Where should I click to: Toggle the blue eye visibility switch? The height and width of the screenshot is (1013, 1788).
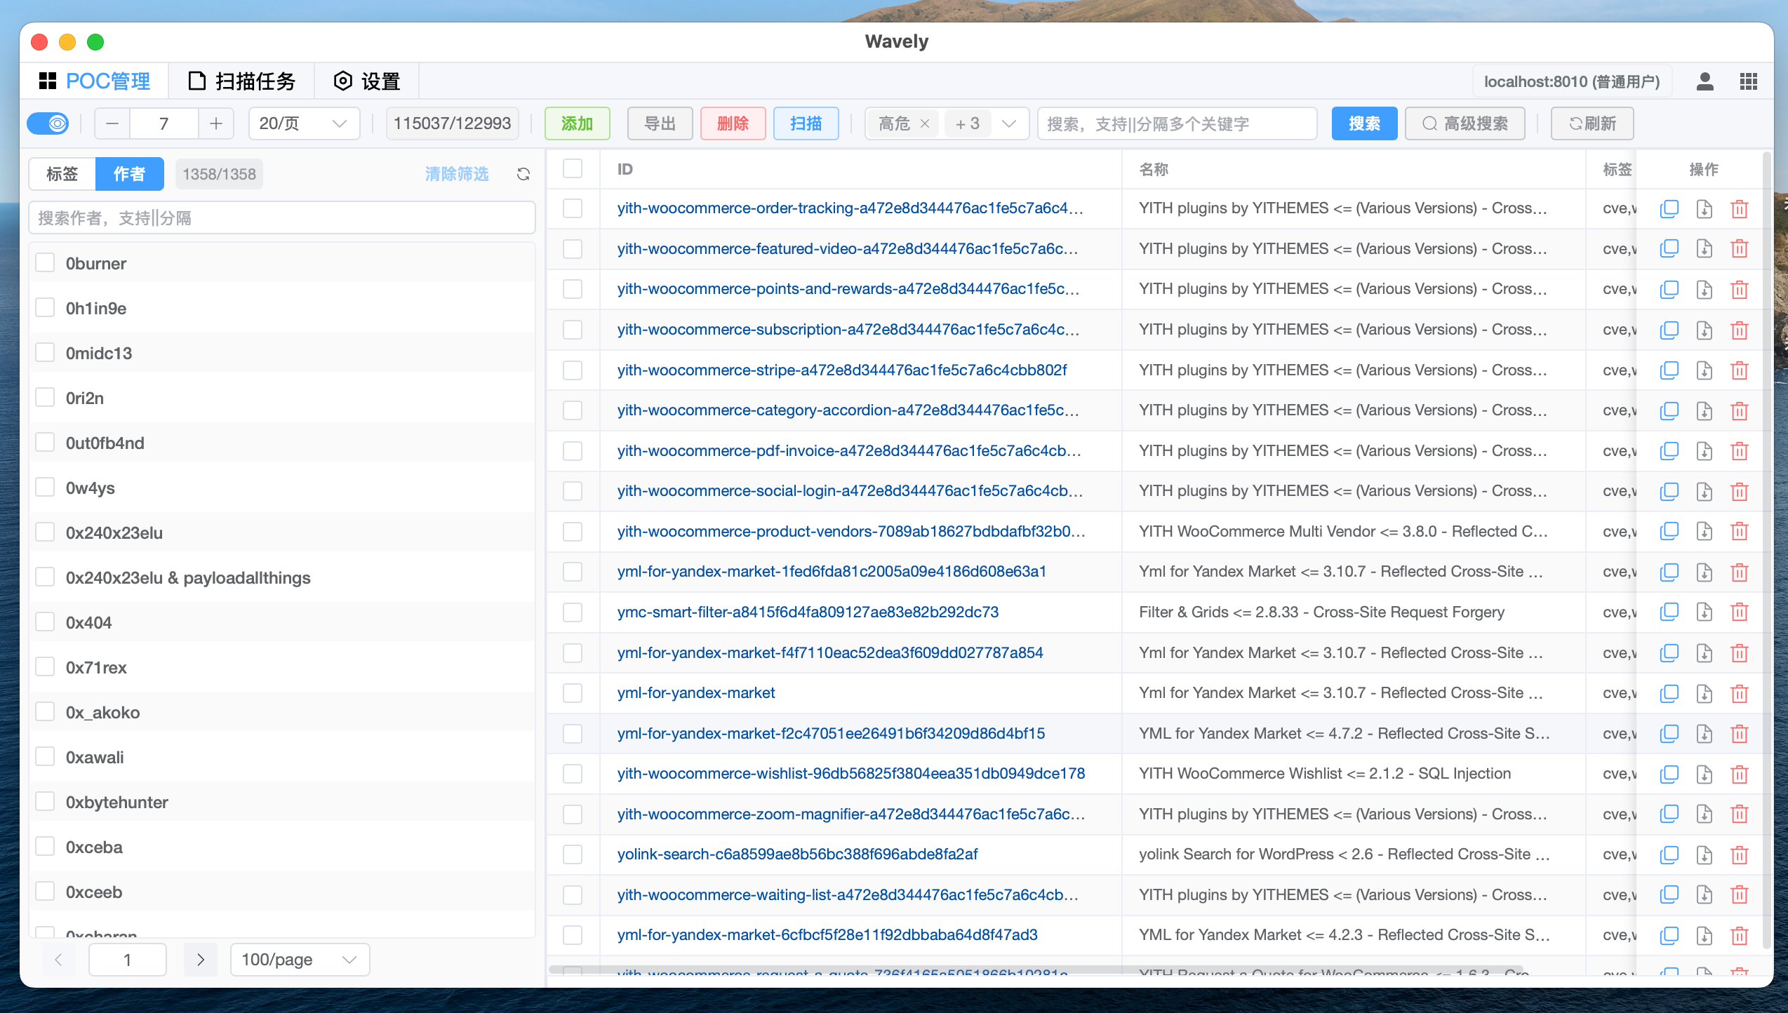[x=48, y=123]
